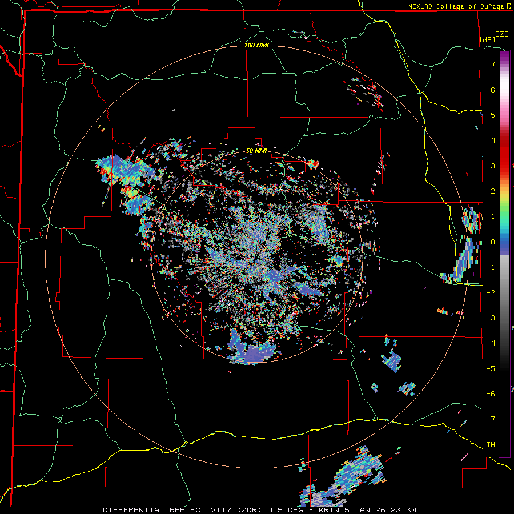Click the -4 value on the color scale
The image size is (514, 514).
tap(491, 343)
